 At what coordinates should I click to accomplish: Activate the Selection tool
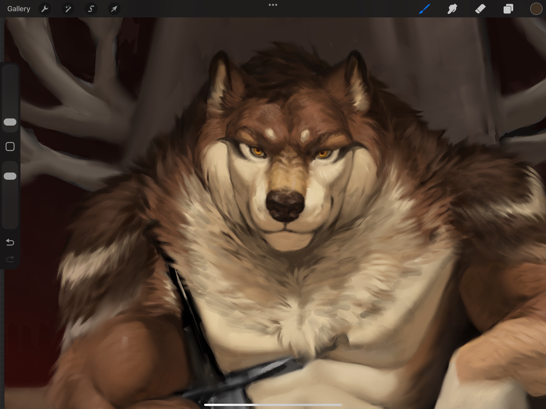point(91,9)
